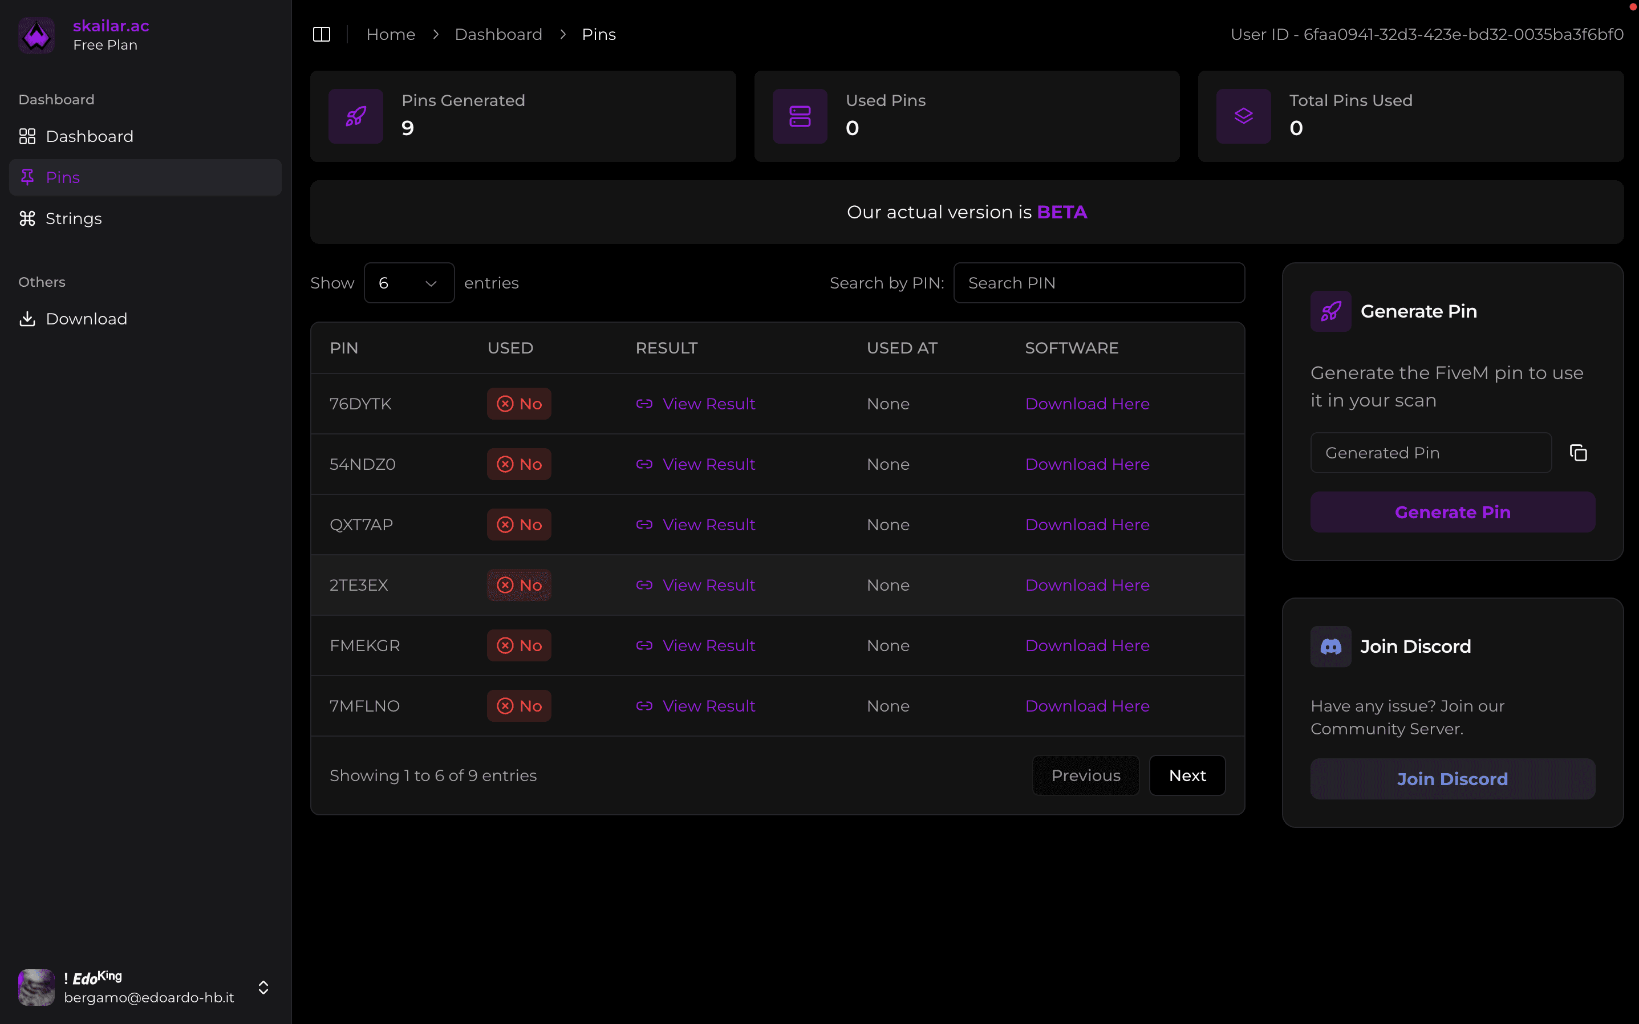Click the No badge for 76DYTK

519,404
